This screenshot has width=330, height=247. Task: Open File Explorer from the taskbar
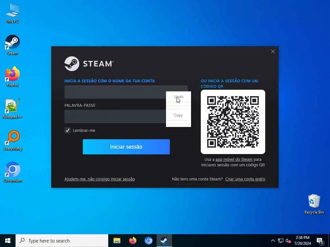117,241
